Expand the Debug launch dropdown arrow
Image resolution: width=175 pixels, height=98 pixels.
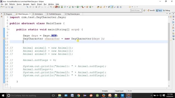(x=75, y=7)
